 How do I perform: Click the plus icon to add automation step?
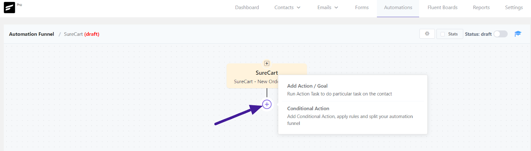click(267, 104)
